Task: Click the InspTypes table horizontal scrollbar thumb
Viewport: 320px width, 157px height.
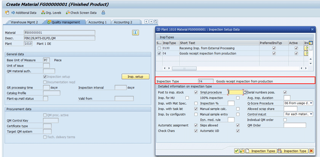Action: [184, 69]
